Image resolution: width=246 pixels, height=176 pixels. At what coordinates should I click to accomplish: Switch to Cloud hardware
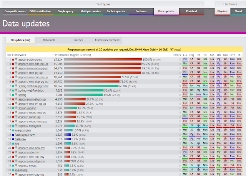(238, 11)
